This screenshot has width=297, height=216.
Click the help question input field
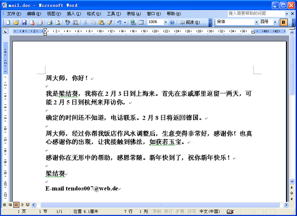256,14
